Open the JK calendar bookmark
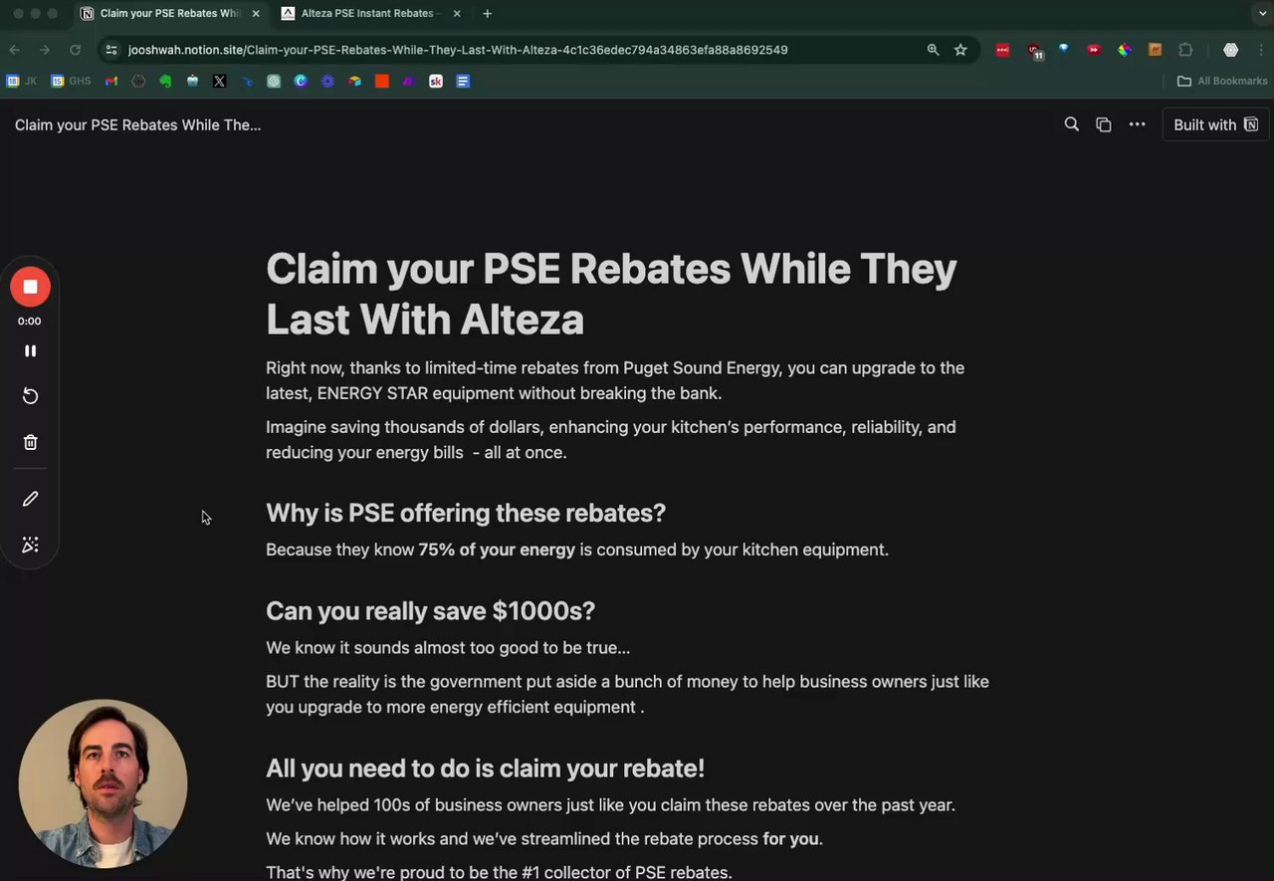 [22, 81]
